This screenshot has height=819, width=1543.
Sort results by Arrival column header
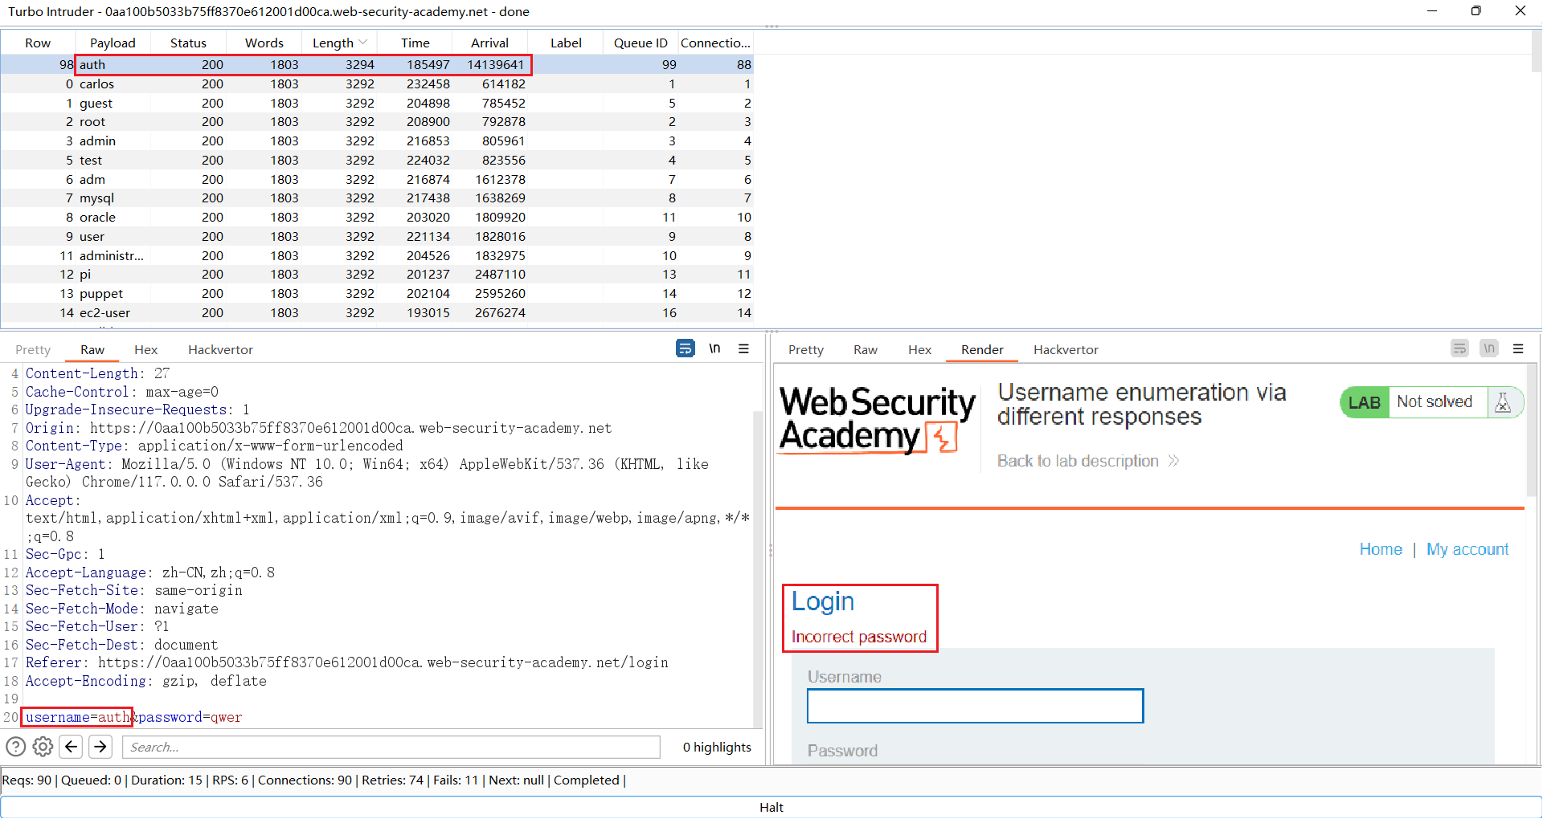[489, 43]
